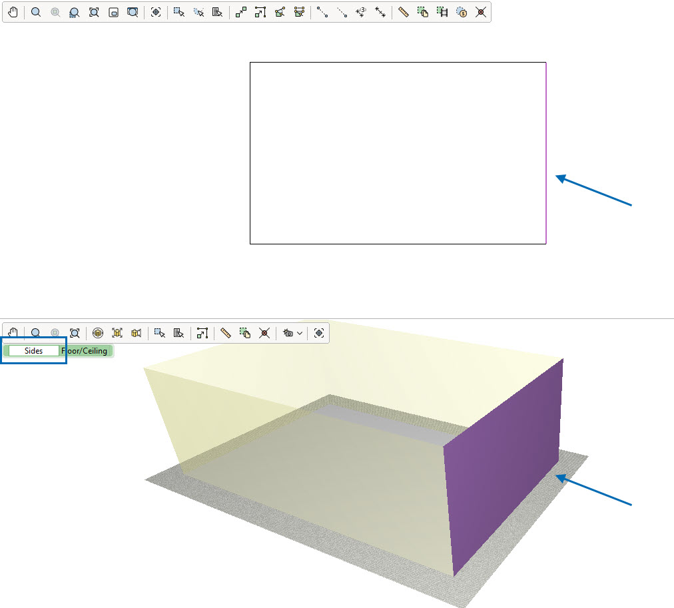Screen dimensions: 674x608
Task: Click the zoom window rectangle icon in top toolbar
Action: pyautogui.click(x=113, y=12)
